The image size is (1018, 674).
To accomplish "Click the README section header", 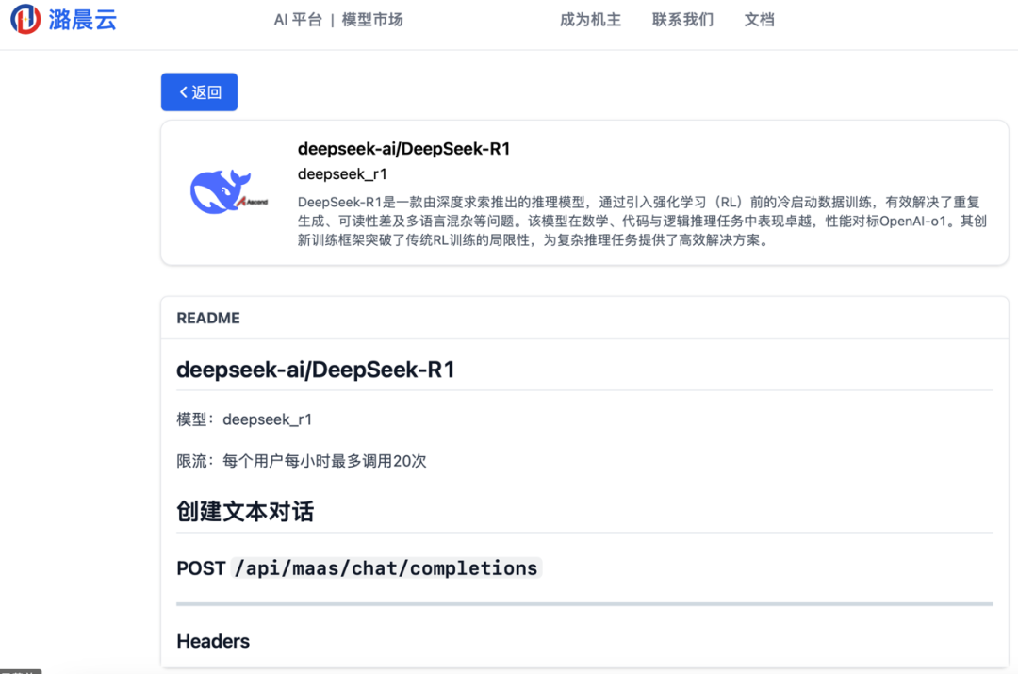I will (208, 319).
